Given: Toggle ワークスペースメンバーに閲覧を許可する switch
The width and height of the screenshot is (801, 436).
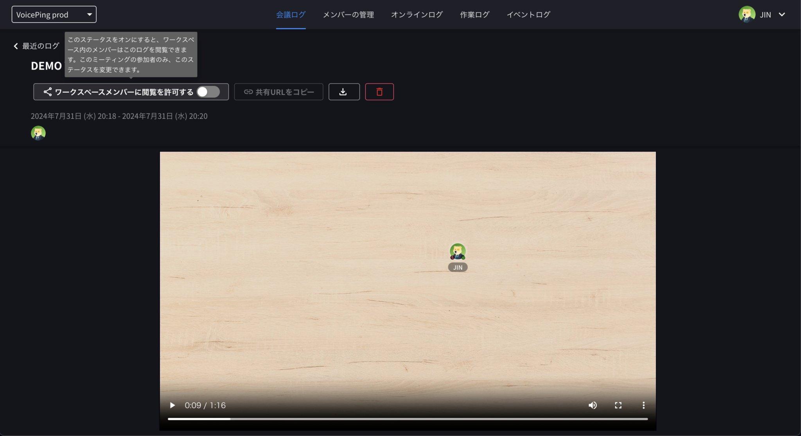Looking at the screenshot, I should click(208, 92).
